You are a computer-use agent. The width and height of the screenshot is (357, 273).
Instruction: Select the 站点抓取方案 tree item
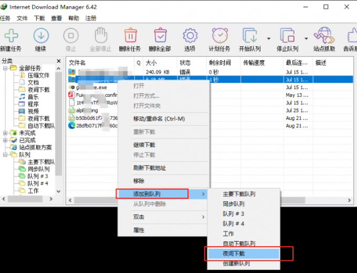click(35, 148)
